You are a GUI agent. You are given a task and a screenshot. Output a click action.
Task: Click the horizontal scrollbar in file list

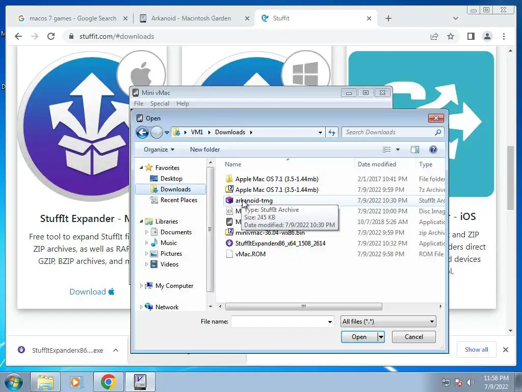[303, 306]
